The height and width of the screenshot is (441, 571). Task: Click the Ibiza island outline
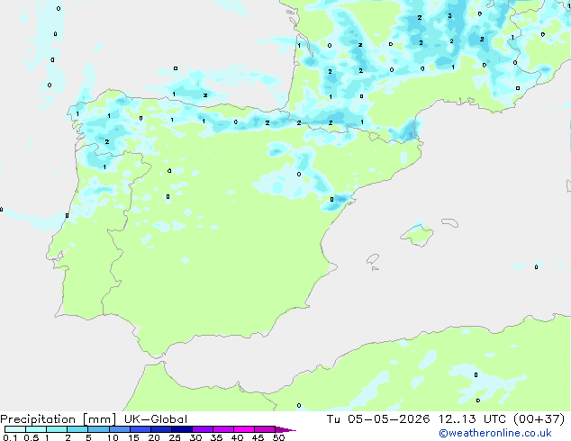373,259
